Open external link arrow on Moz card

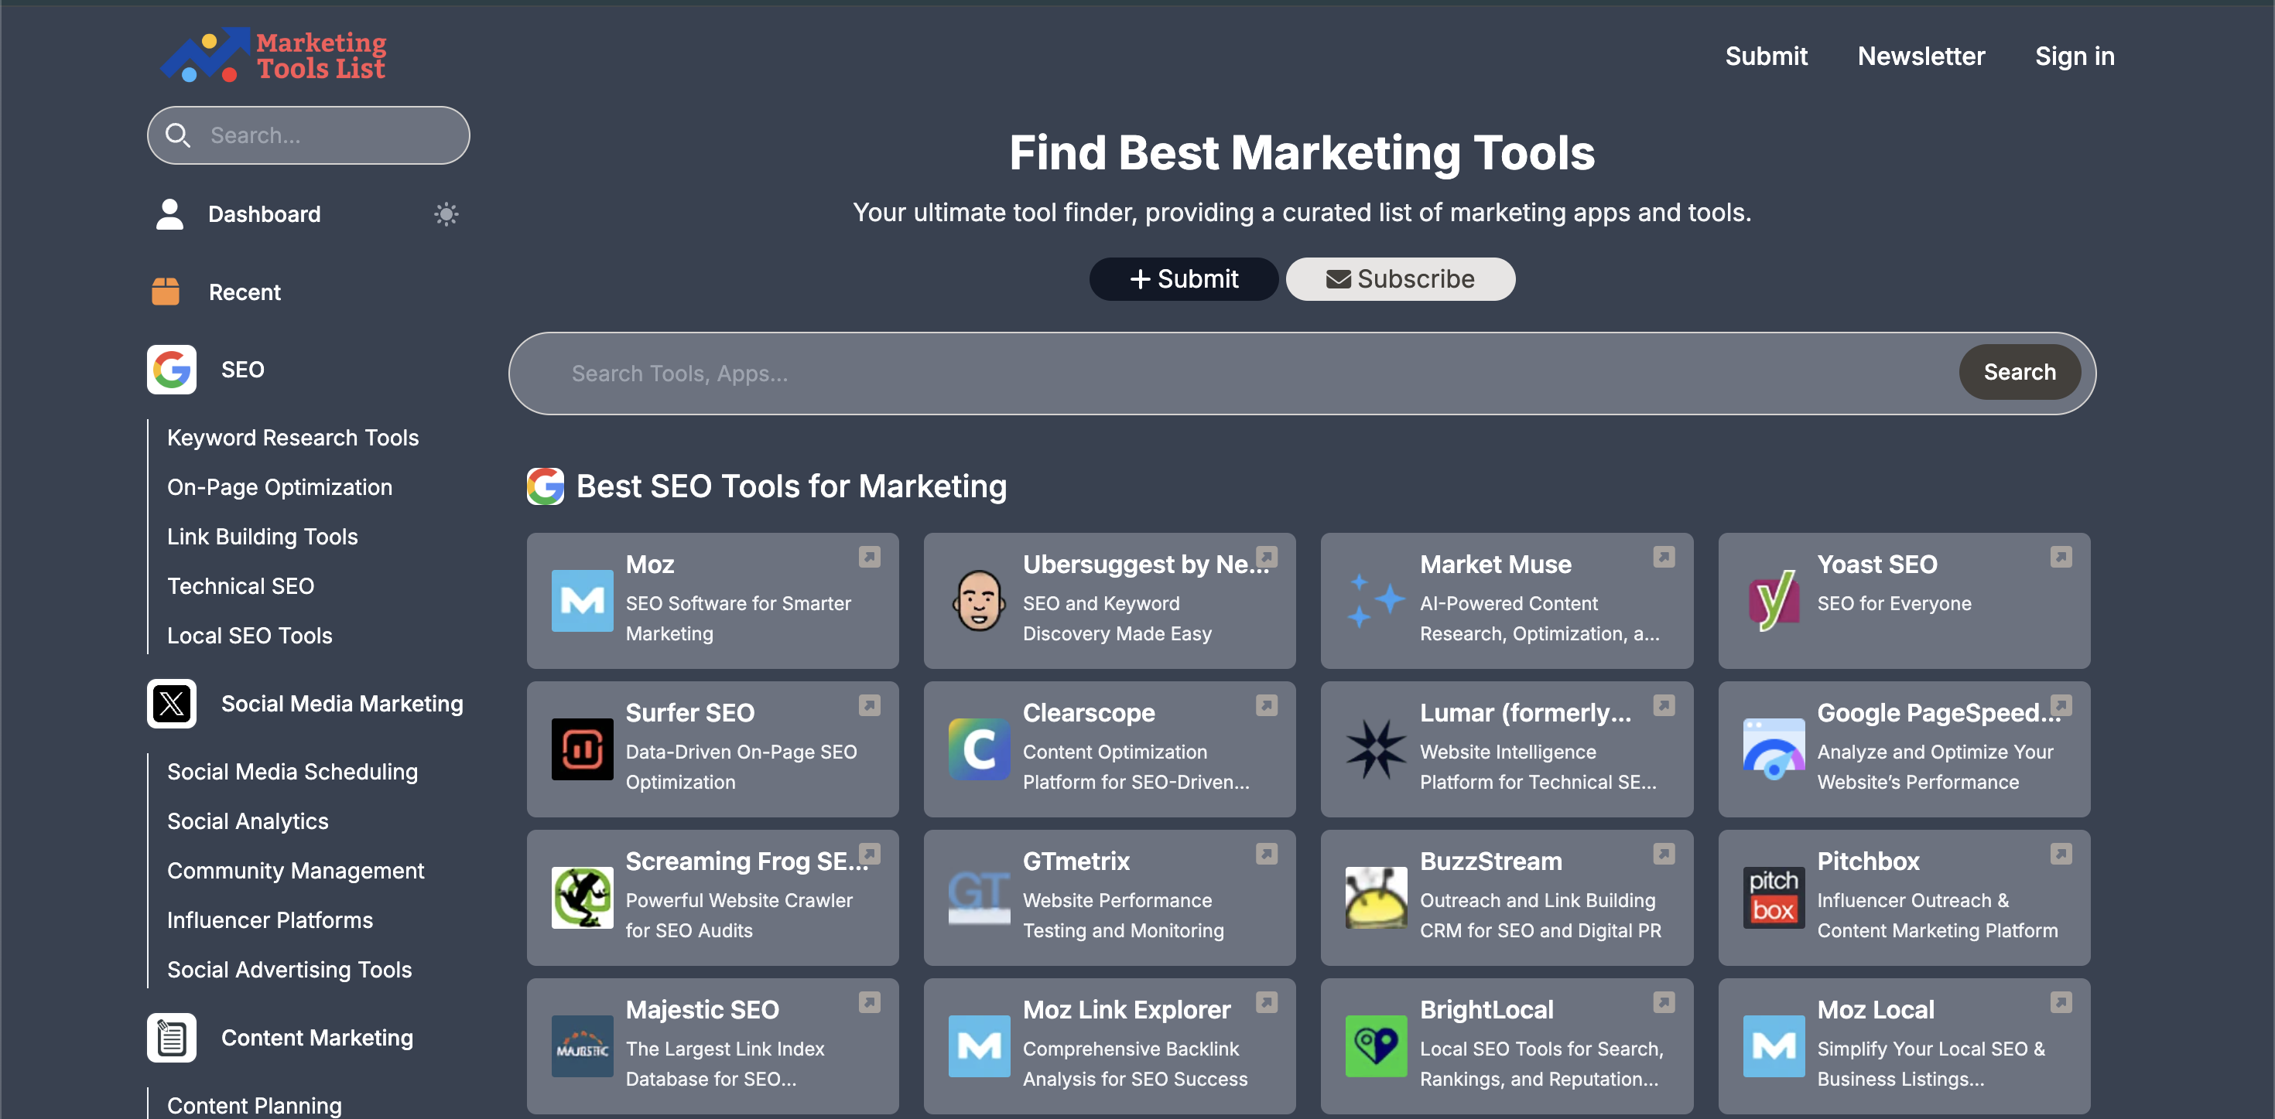pos(869,557)
